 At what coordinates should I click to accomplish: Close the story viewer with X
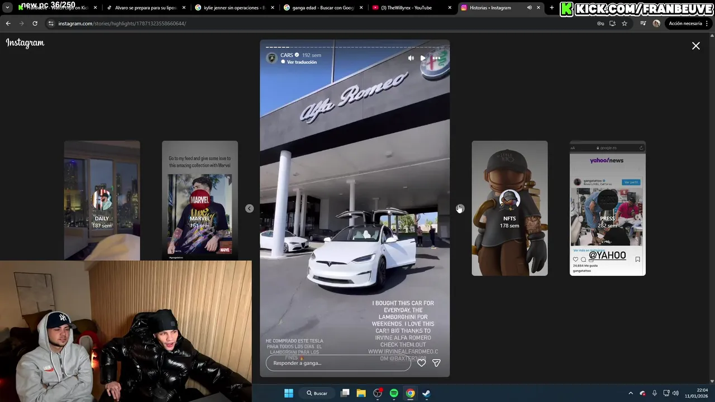(696, 46)
